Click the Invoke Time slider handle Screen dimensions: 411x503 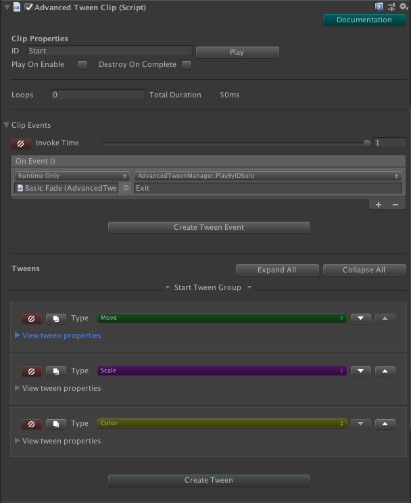[367, 143]
